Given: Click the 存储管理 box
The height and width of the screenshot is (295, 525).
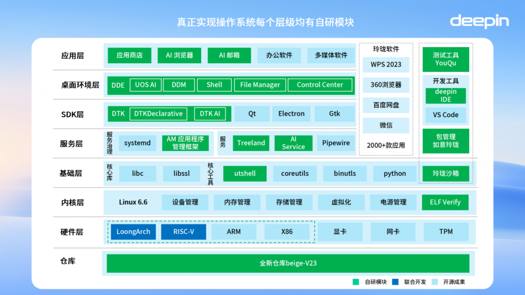Looking at the screenshot, I should 289,202.
